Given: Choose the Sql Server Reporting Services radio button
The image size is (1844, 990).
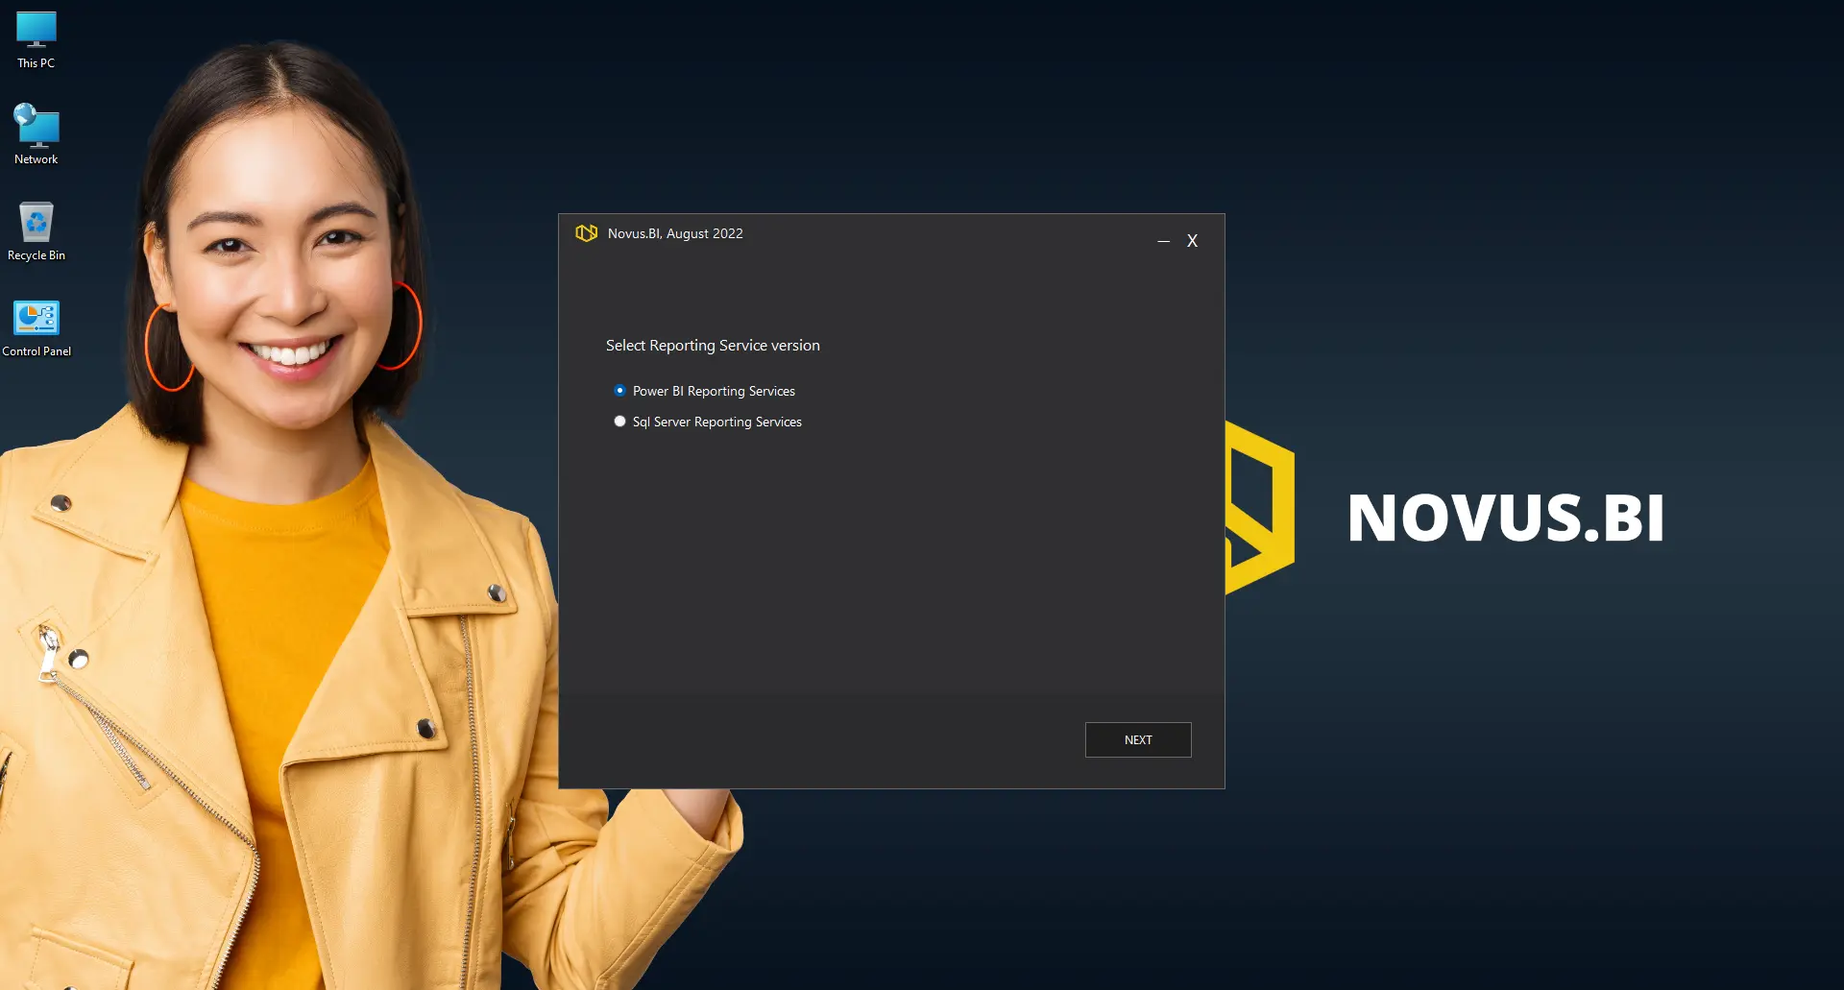Looking at the screenshot, I should [619, 422].
